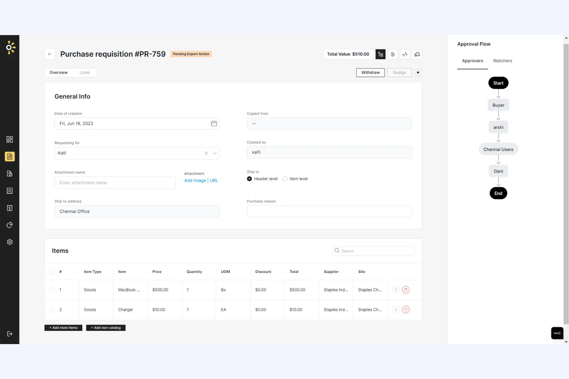
Task: Select the Lines tab
Action: click(85, 72)
